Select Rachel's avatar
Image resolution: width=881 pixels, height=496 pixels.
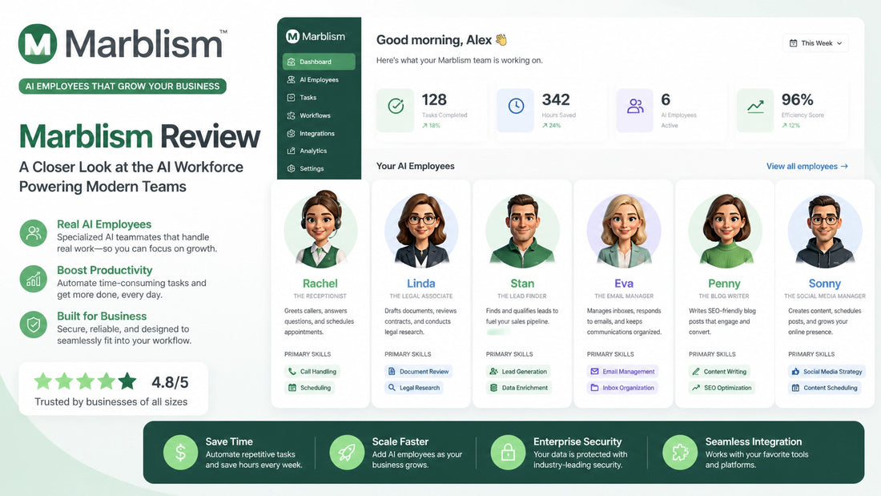320,229
